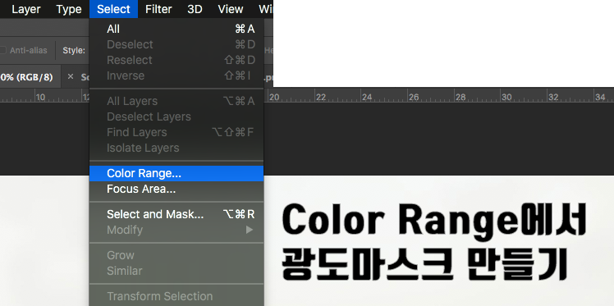The image size is (614, 306).
Task: Click Inverse in the Select menu
Action: point(176,76)
